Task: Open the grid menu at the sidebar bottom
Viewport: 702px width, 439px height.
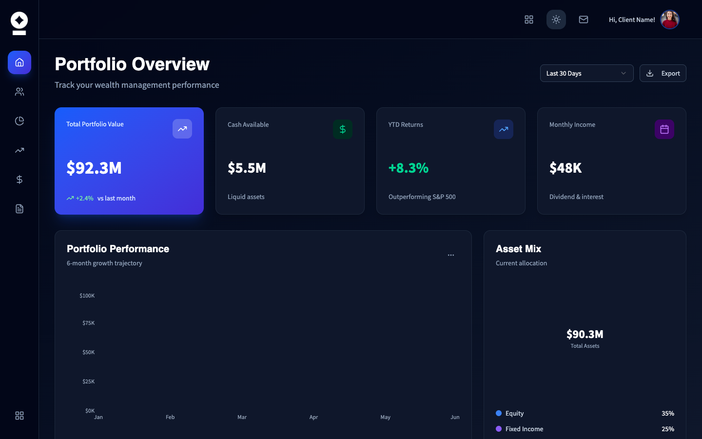Action: (19, 416)
